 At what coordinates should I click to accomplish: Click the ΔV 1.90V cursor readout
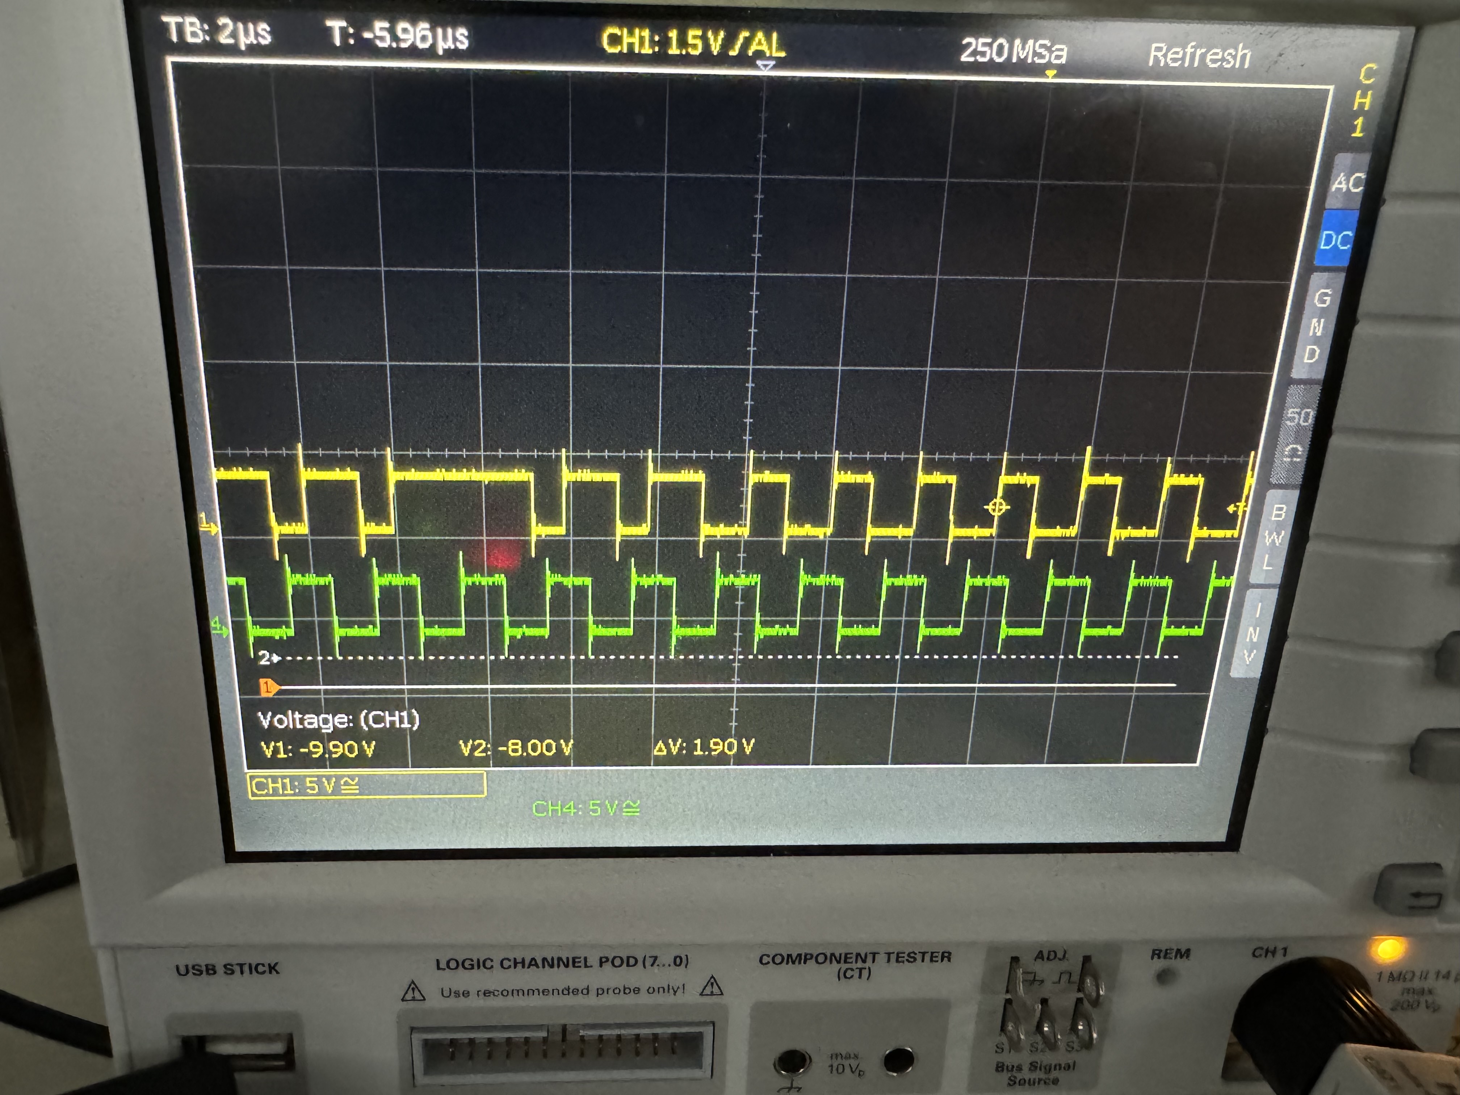point(704,747)
